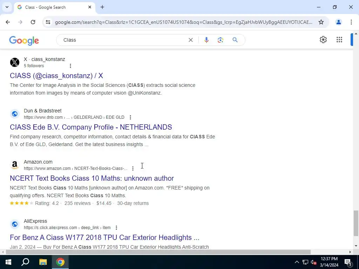Viewport: 359px width, 269px height.
Task: Open more options for ciass_konstanz result
Action: pyautogui.click(x=70, y=66)
